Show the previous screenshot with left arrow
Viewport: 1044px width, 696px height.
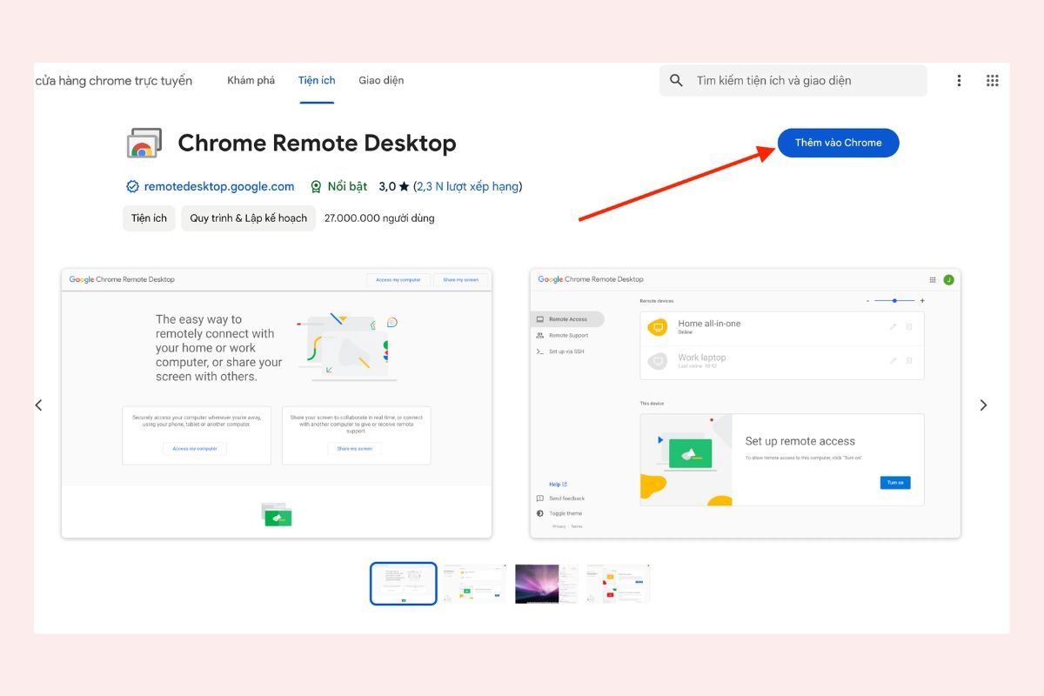coord(38,405)
